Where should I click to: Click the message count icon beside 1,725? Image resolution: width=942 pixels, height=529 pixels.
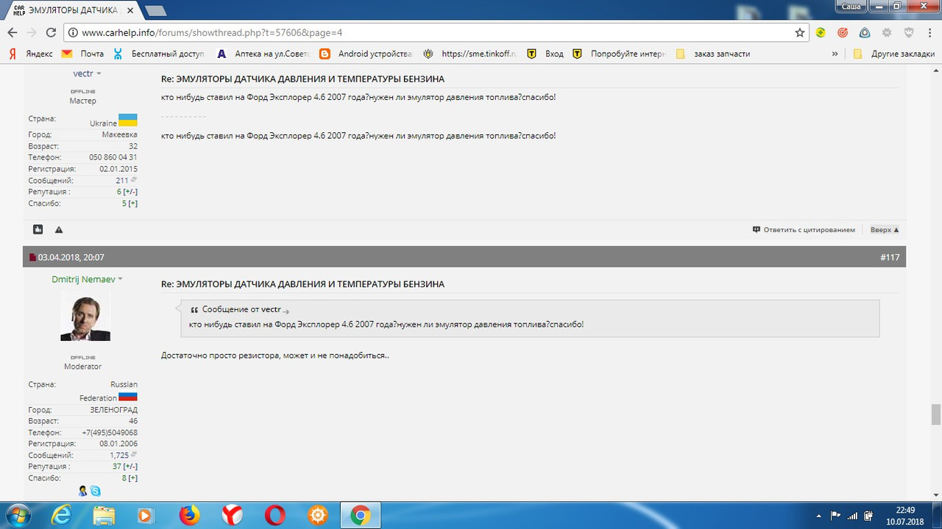pyautogui.click(x=134, y=455)
